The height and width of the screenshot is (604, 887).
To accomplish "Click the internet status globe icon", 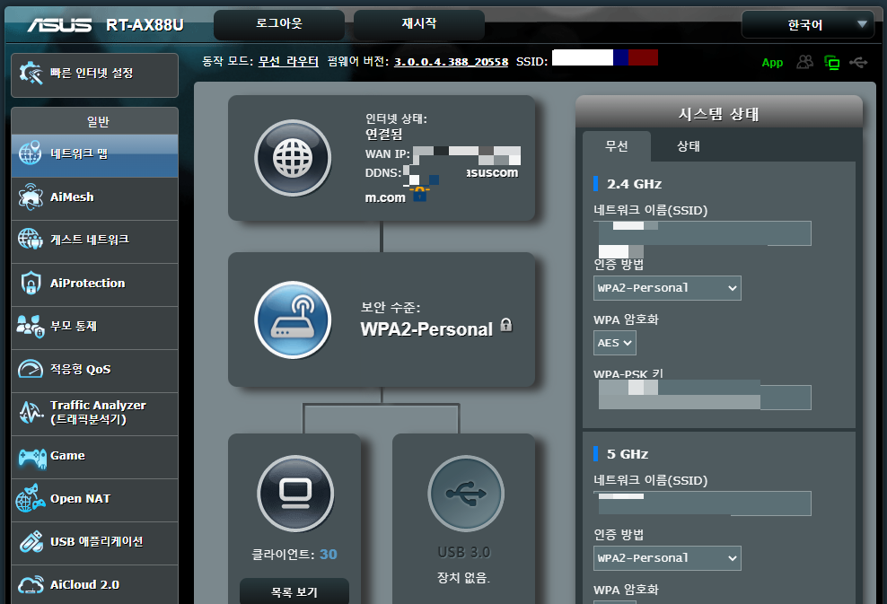I will pos(293,158).
